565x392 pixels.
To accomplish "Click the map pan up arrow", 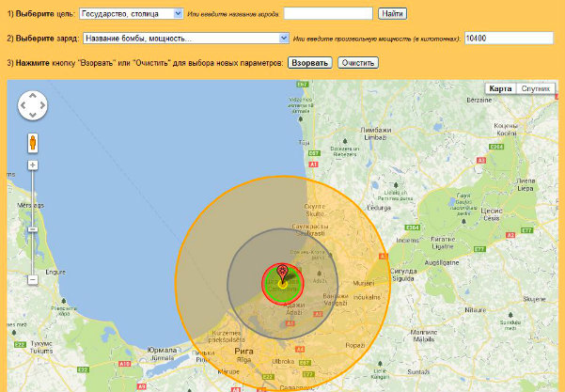I will pyautogui.click(x=32, y=97).
